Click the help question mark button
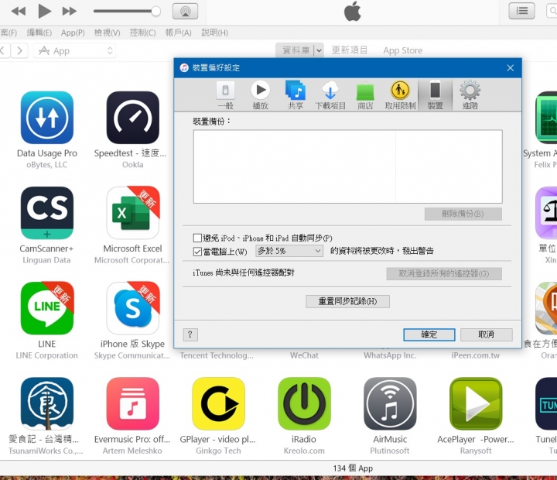 tap(190, 334)
